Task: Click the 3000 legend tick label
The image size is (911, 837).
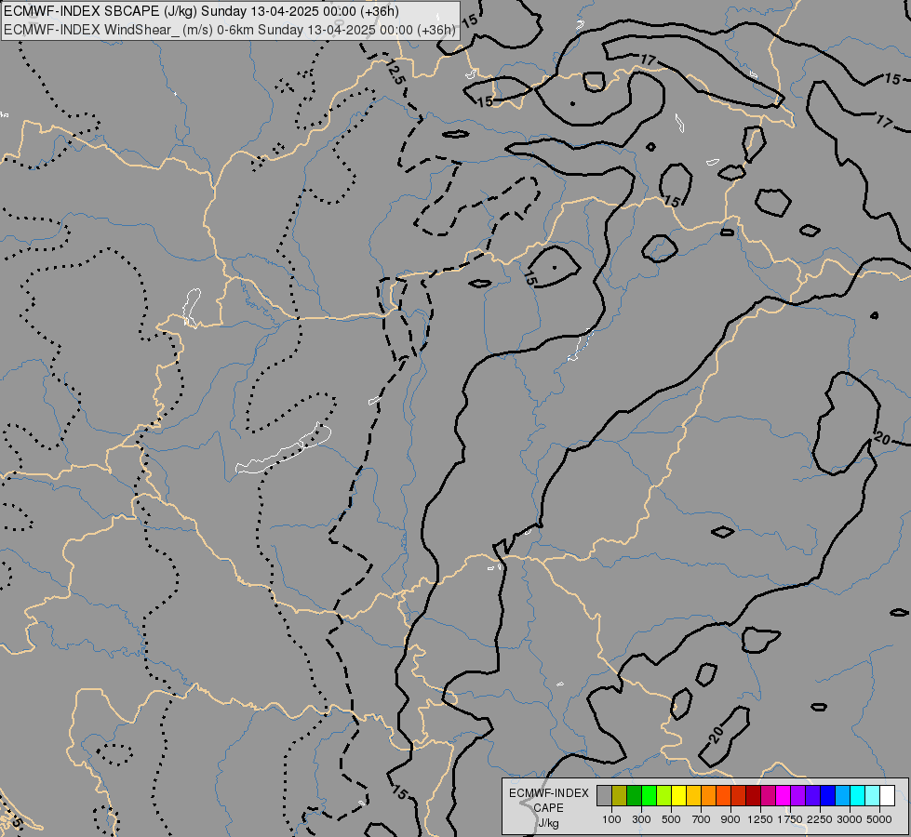Action: coord(850,819)
